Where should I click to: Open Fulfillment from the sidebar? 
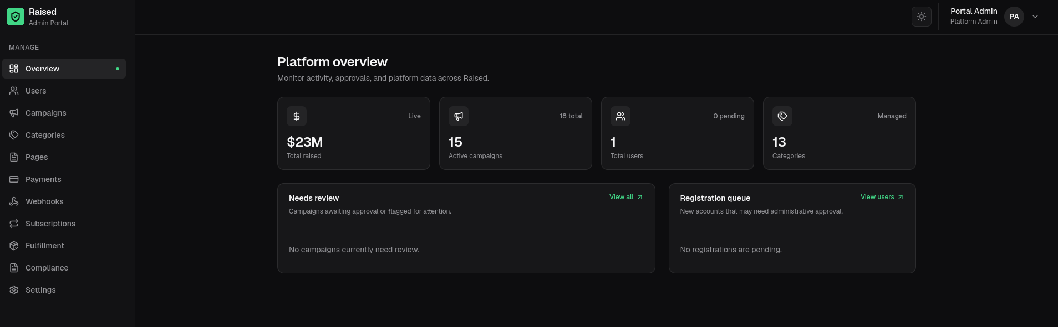coord(64,246)
